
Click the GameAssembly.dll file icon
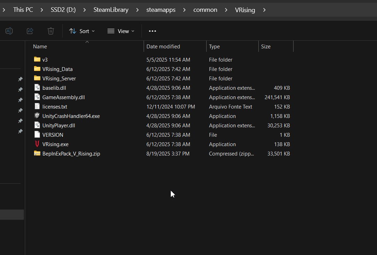tap(37, 97)
